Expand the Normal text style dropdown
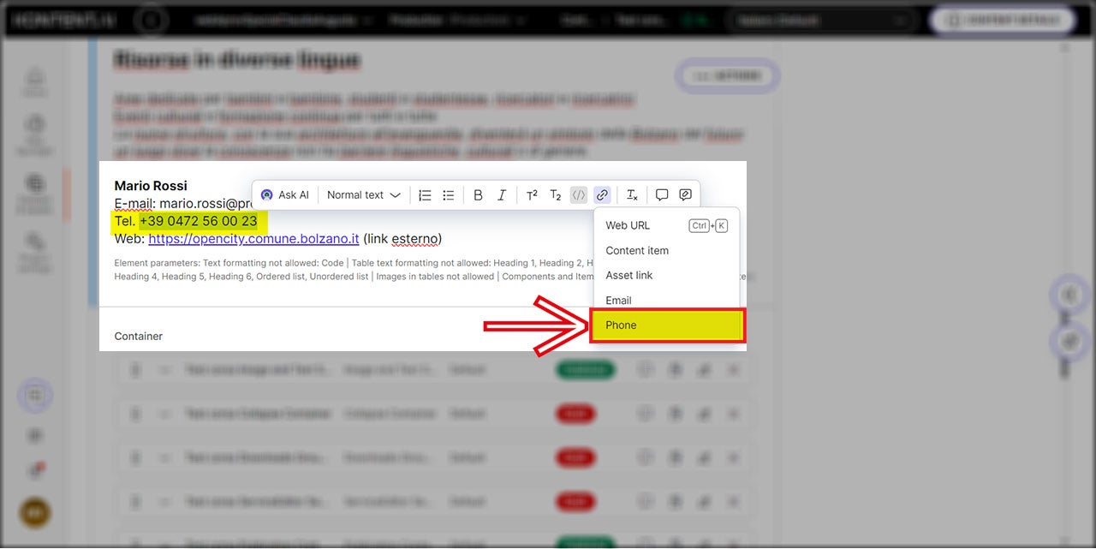 (x=363, y=195)
